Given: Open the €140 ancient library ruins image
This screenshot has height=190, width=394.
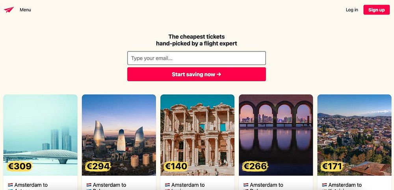Looking at the screenshot, I should pyautogui.click(x=197, y=135).
